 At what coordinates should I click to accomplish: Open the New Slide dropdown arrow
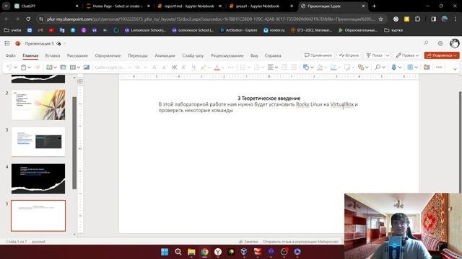(55, 67)
